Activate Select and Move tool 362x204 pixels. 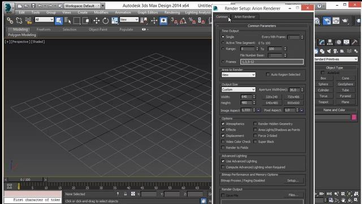pos(96,21)
